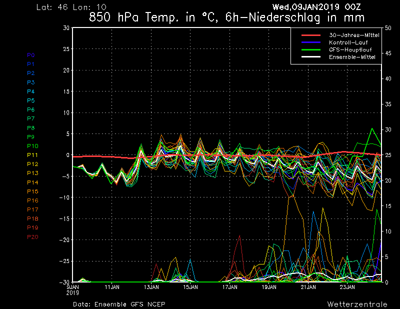Click the 17JAN date axis label
This screenshot has height=309, width=400.
coord(229,287)
